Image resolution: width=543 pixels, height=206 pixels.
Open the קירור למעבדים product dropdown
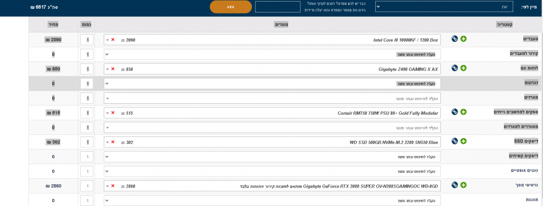pos(272,54)
